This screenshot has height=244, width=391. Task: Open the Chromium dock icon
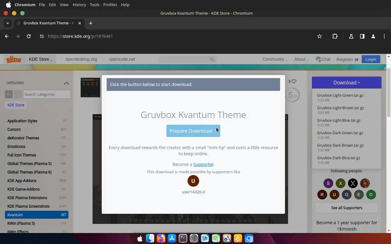coord(249,238)
